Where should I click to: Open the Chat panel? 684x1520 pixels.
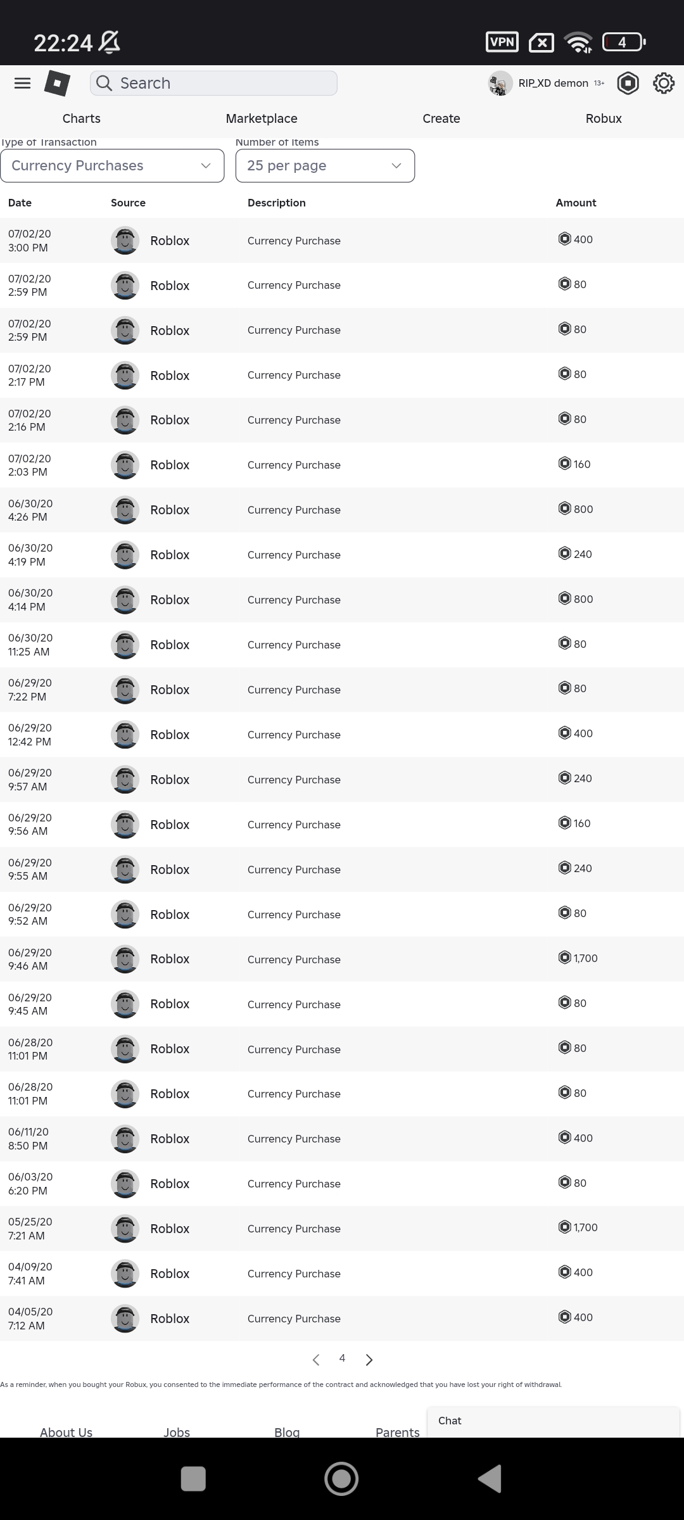pos(553,1421)
